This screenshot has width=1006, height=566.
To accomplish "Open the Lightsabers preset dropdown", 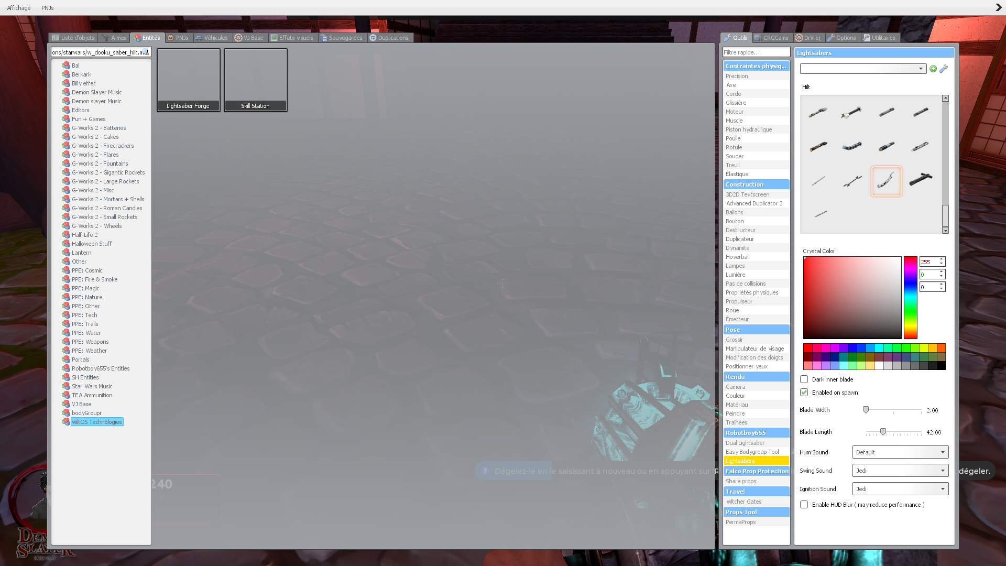I will tap(863, 69).
